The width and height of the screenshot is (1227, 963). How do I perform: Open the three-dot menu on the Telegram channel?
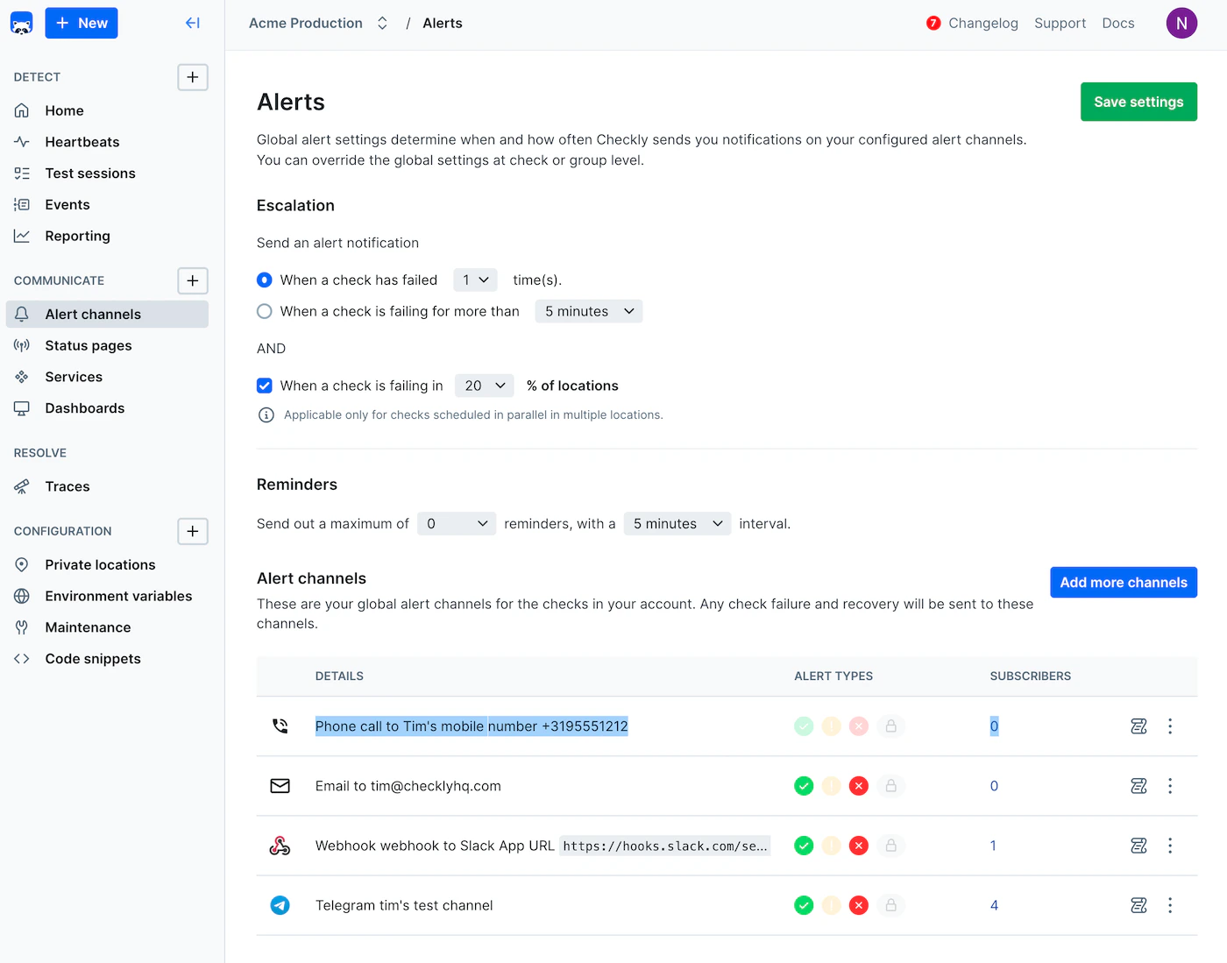[x=1170, y=905]
